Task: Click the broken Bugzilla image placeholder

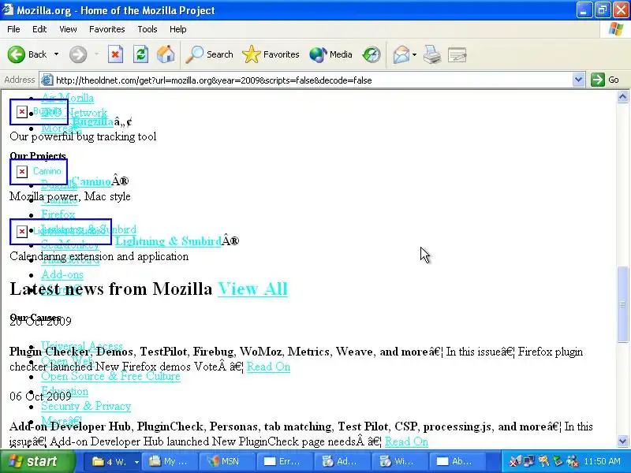Action: point(39,112)
